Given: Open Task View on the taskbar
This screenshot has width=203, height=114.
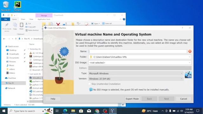Looking at the screenshot, I should tap(57, 111).
